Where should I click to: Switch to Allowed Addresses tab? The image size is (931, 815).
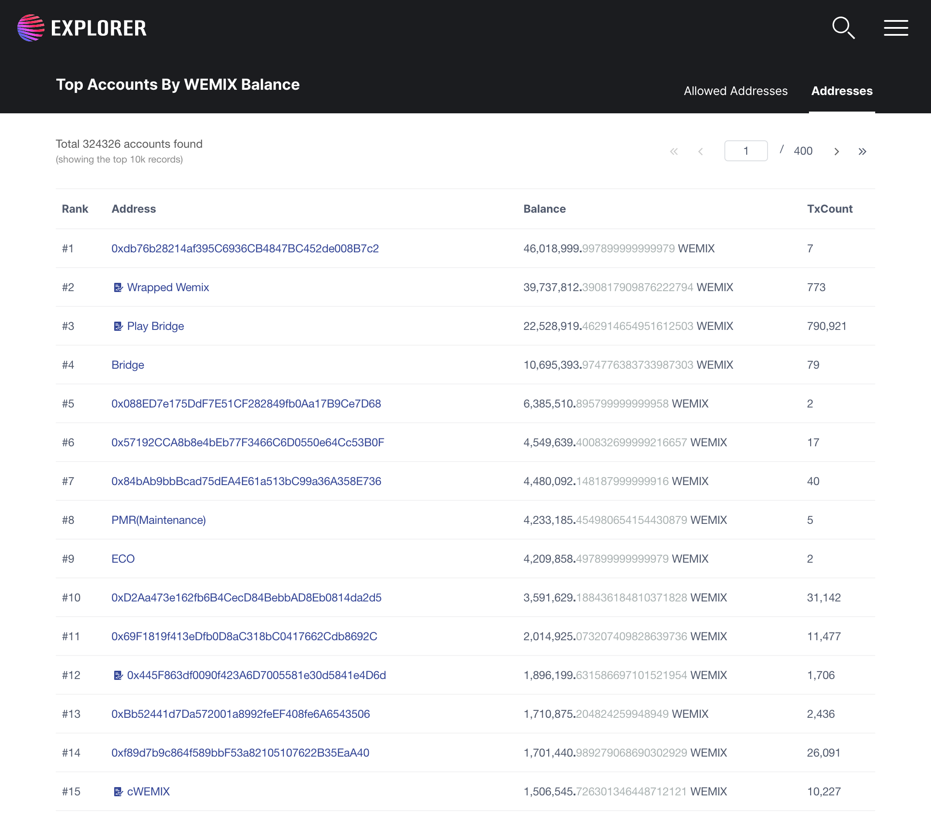(735, 91)
